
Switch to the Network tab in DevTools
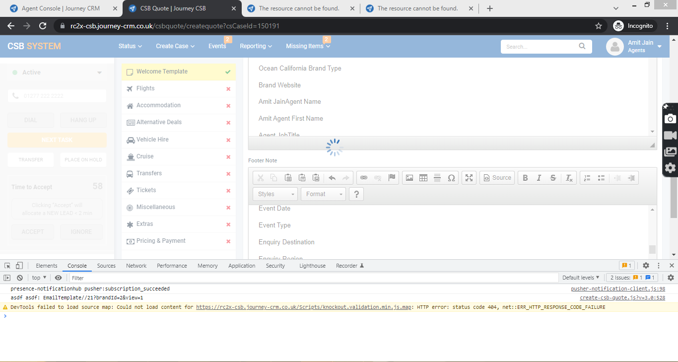tap(136, 266)
